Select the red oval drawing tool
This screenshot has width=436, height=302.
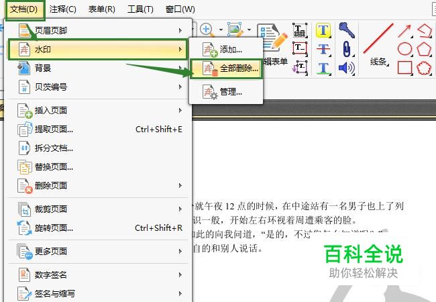(x=405, y=50)
